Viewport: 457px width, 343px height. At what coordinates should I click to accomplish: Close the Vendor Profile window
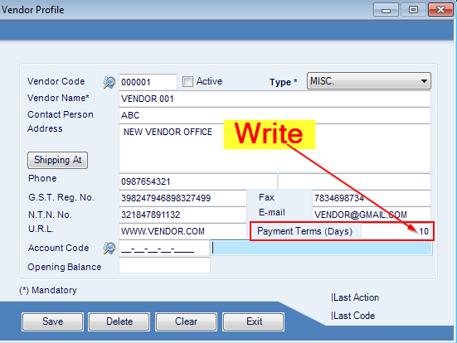440,10
